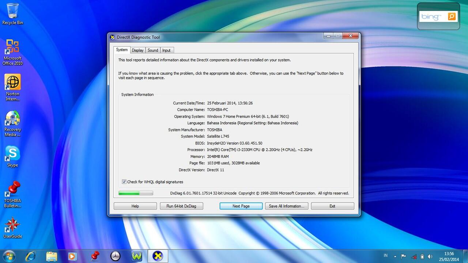
Task: Open the volume speaker tray icon
Action: click(430, 256)
